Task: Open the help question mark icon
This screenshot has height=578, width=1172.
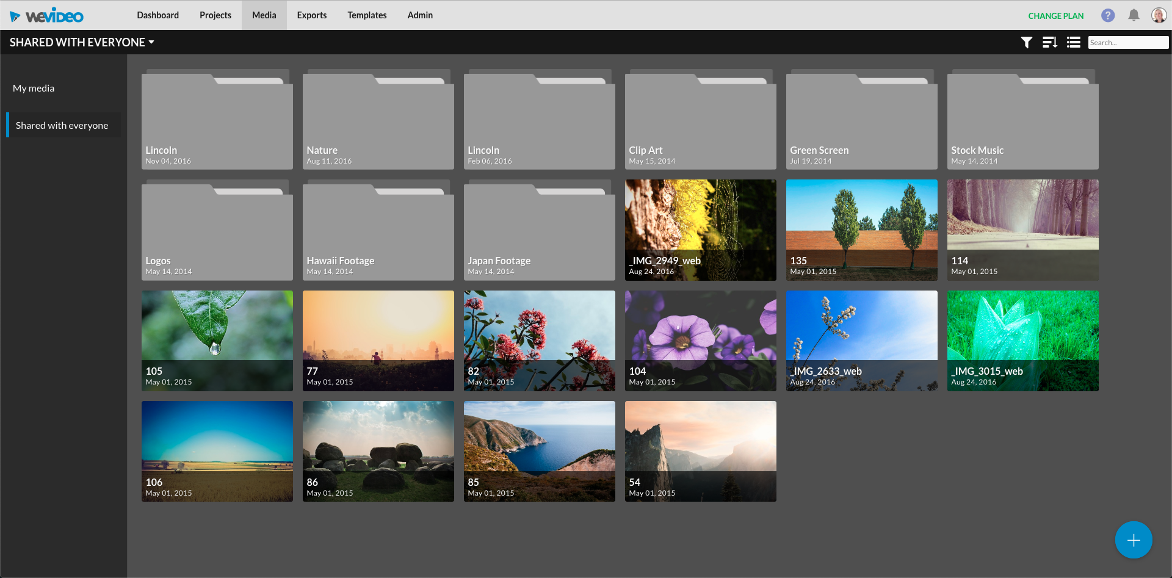Action: [1107, 15]
